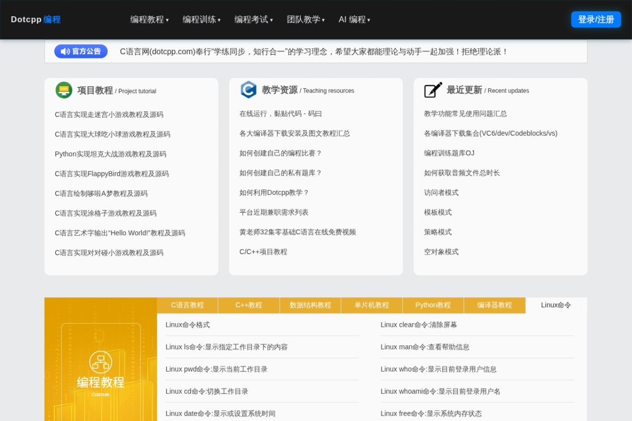This screenshot has width=632, height=421.
Task: Open C语言实现涂格子游戏教程及源码
Action: pos(106,213)
